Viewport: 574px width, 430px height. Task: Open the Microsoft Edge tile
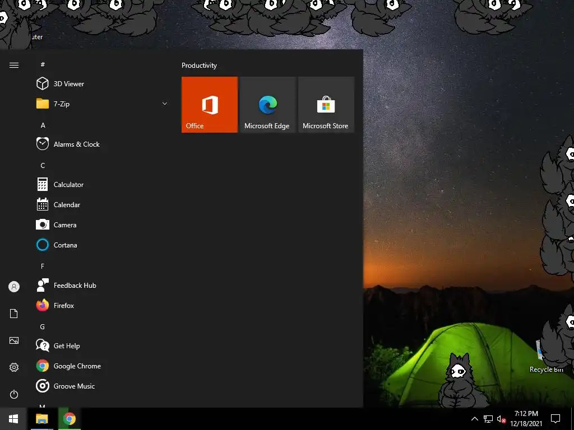pyautogui.click(x=267, y=105)
